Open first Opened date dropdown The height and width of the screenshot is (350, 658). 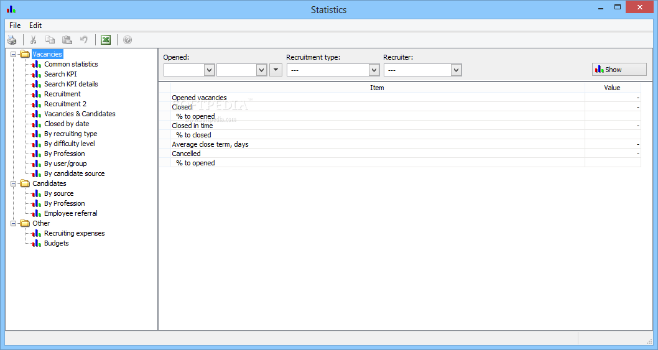click(x=209, y=70)
